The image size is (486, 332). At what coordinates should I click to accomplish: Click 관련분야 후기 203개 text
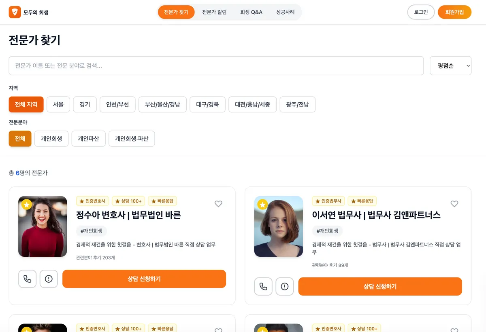pos(96,258)
